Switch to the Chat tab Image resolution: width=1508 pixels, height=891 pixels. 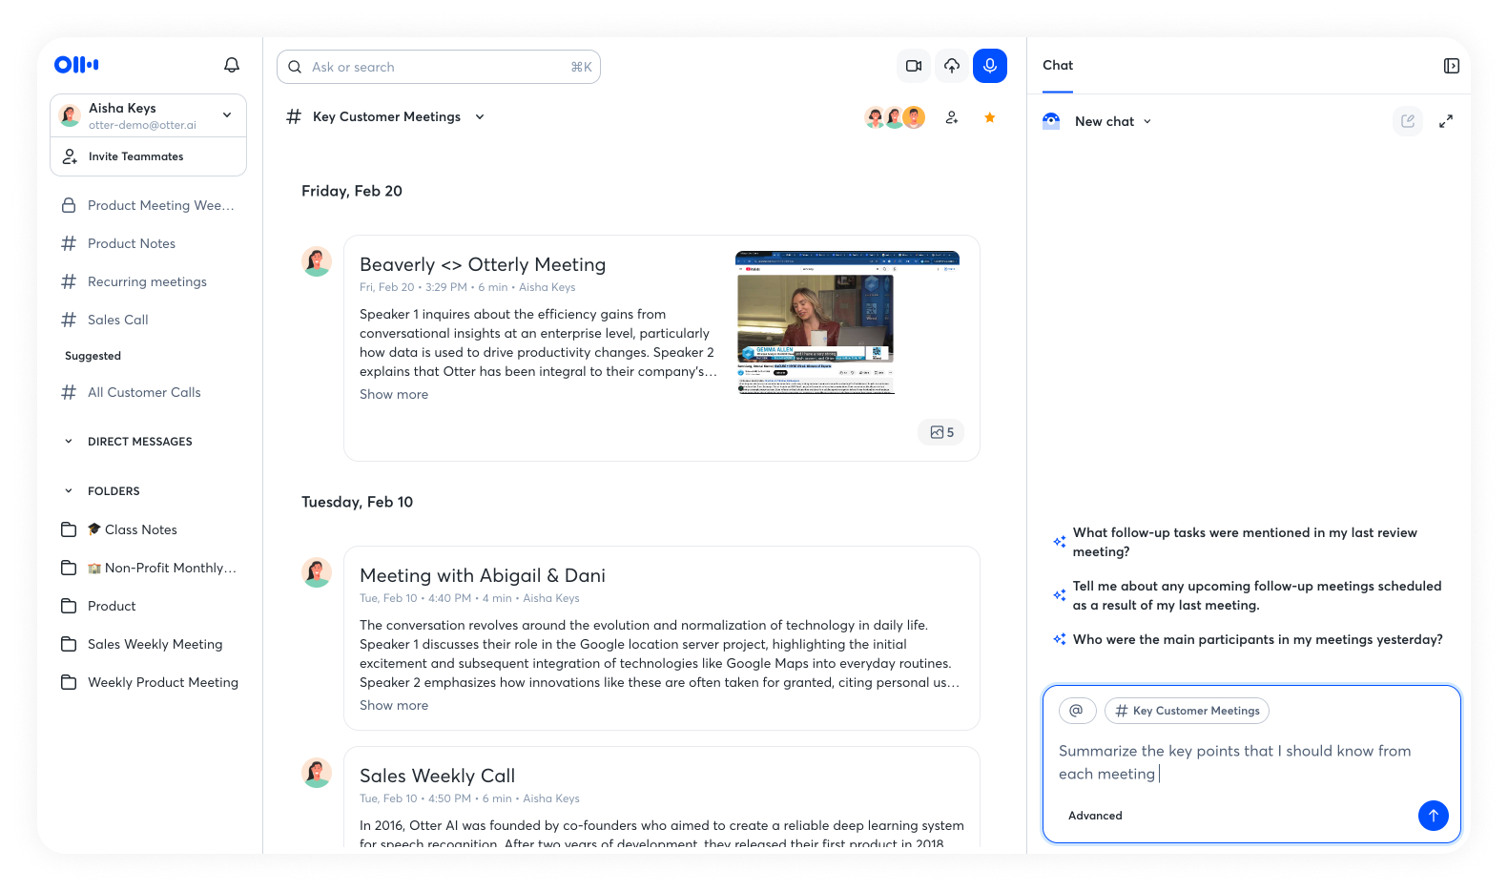(x=1058, y=66)
